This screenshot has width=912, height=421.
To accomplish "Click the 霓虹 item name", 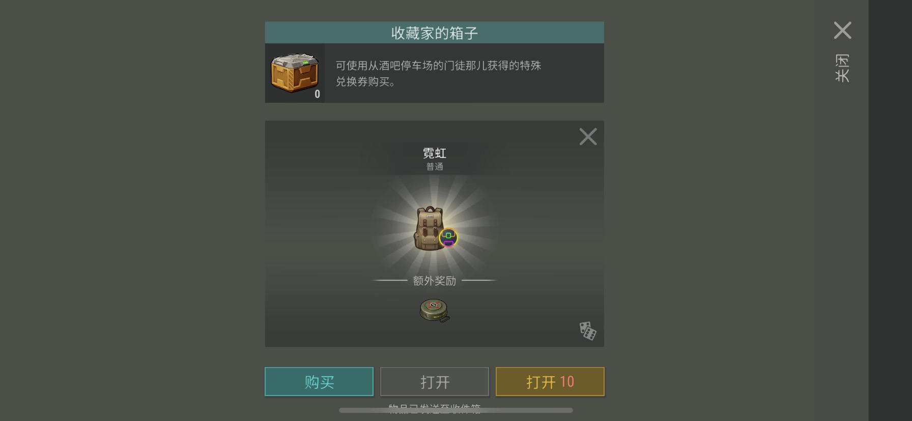I will (x=435, y=153).
